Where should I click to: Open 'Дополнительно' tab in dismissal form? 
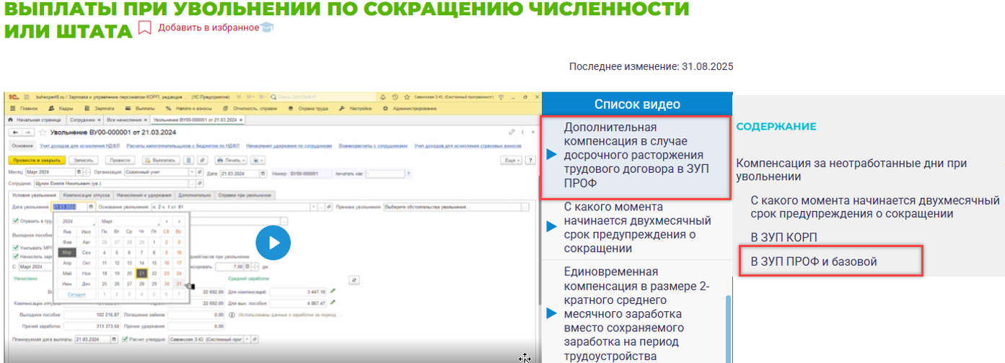193,194
